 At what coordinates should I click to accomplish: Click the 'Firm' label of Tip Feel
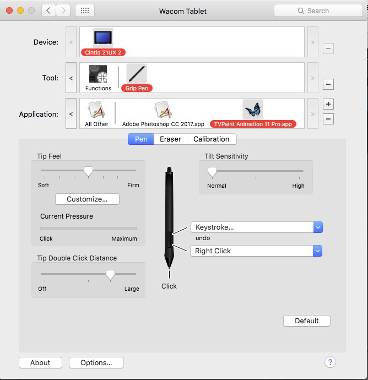(x=133, y=185)
